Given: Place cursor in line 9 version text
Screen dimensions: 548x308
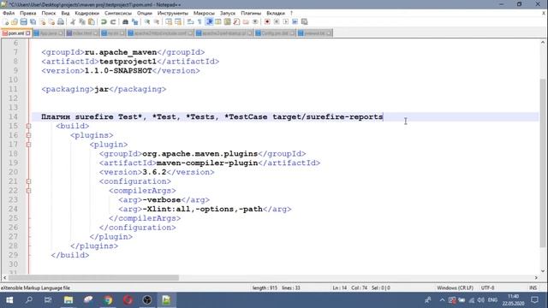Looking at the screenshot, I should [118, 70].
